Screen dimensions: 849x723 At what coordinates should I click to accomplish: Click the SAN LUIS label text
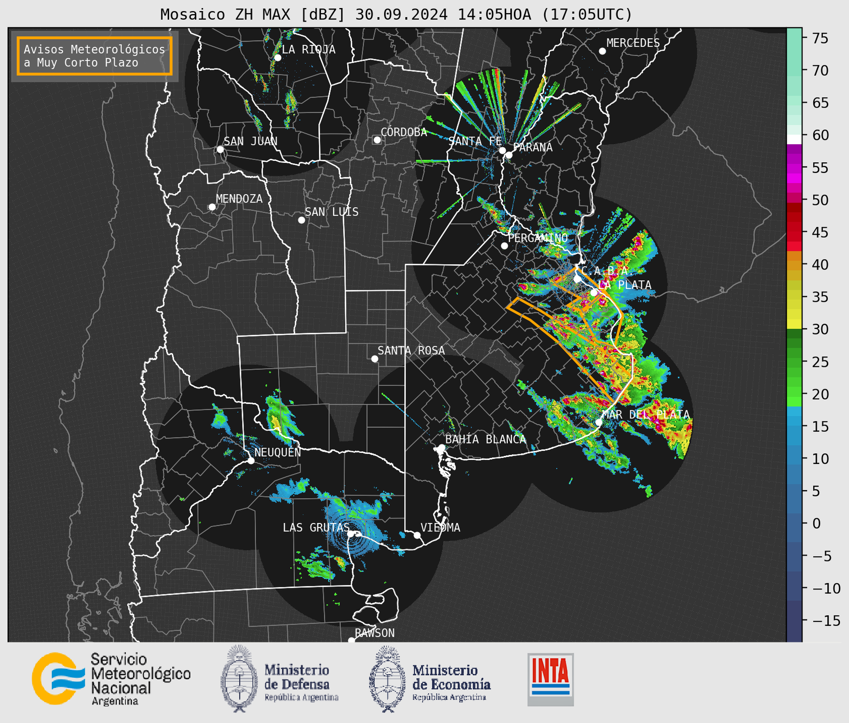[332, 212]
